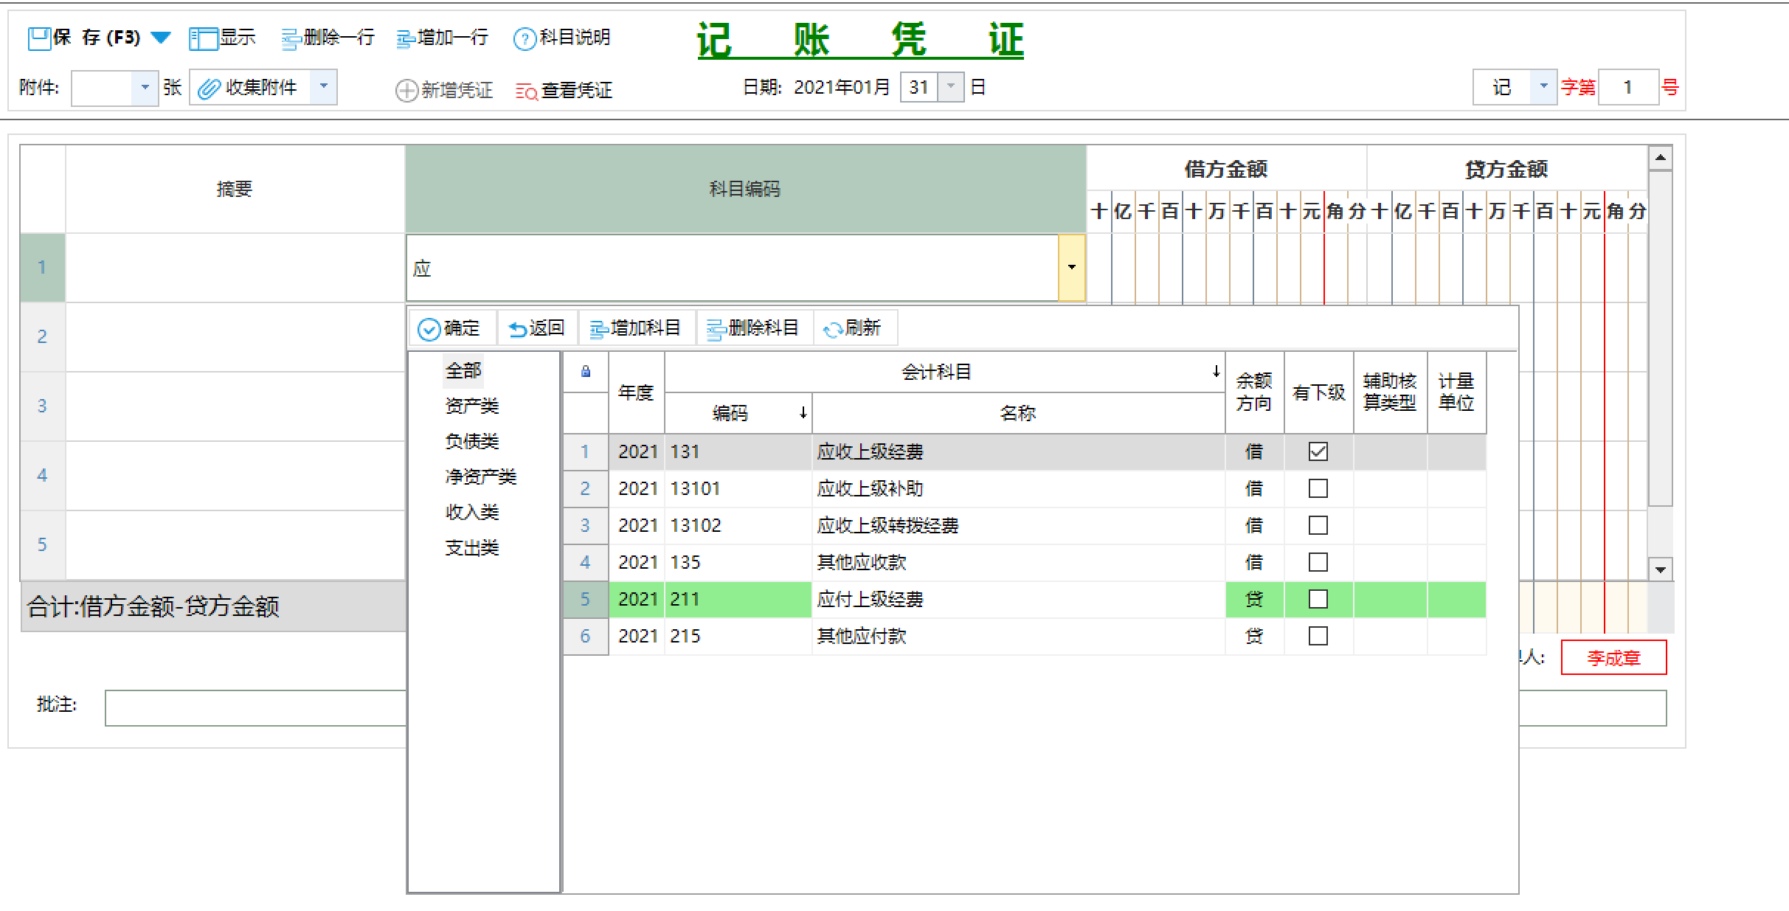Viewport: 1789px width, 911px height.
Task: Click 查看凭证 search icon
Action: (526, 91)
